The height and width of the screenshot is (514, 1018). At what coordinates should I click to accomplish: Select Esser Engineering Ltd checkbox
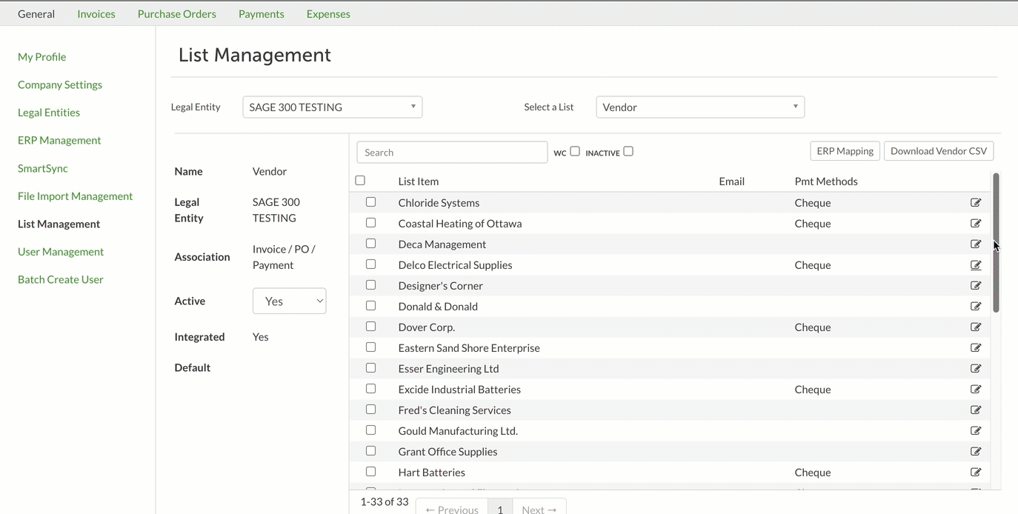[371, 367]
